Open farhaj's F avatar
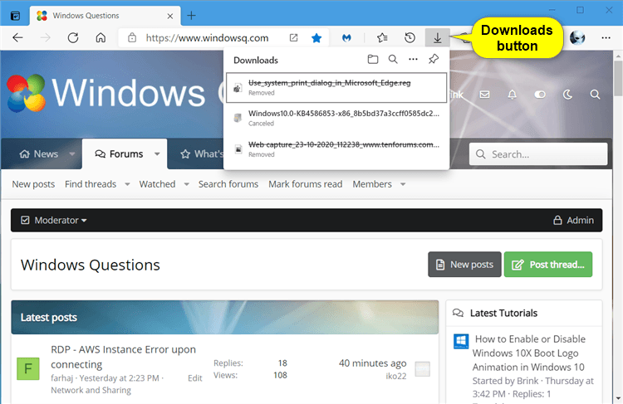 point(27,368)
